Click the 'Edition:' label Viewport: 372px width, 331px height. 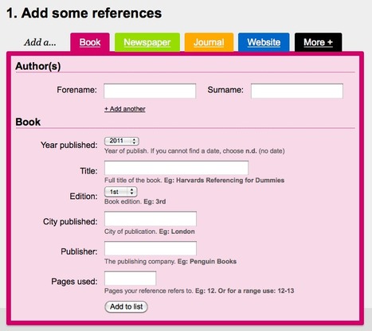pyautogui.click(x=84, y=197)
